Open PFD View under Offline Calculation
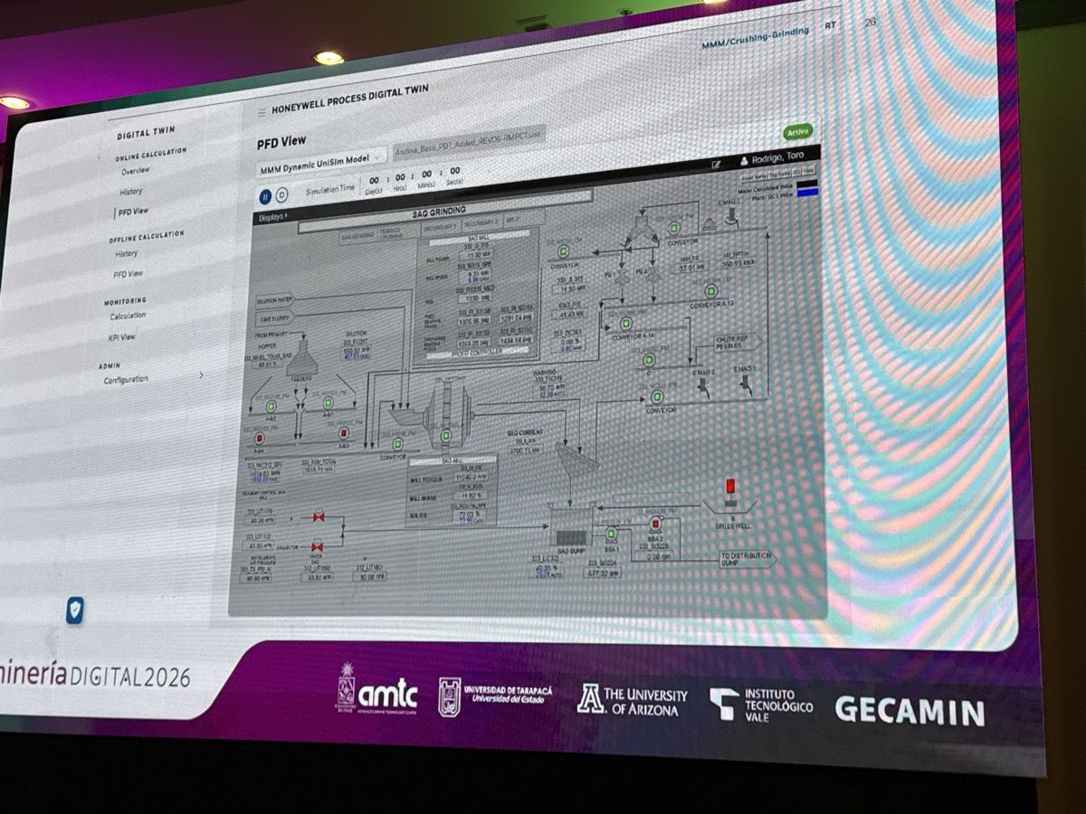Viewport: 1086px width, 814px height. pos(128,274)
